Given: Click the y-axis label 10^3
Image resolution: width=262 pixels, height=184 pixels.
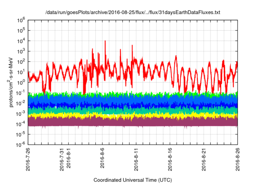Looking at the screenshot, I should point(21,51).
